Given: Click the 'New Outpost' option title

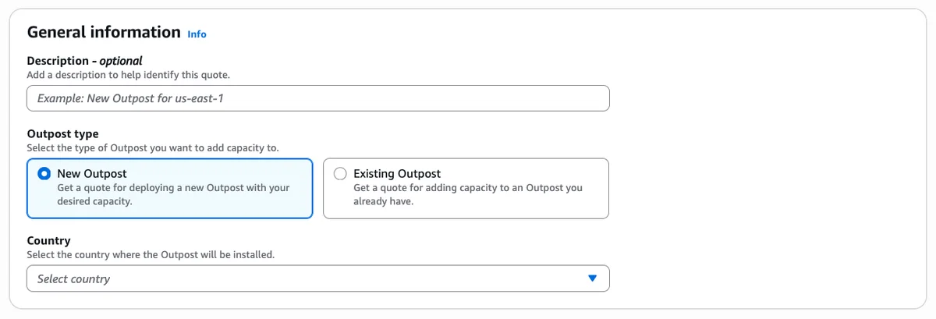Looking at the screenshot, I should 92,174.
